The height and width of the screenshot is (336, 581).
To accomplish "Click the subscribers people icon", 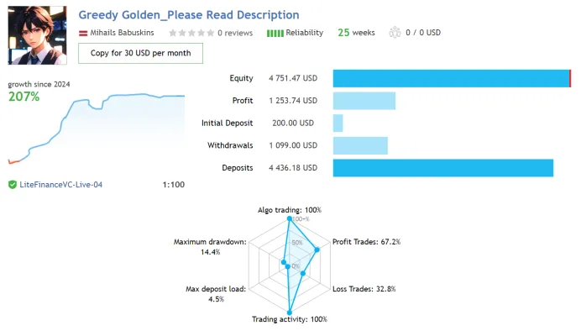I will pos(395,33).
